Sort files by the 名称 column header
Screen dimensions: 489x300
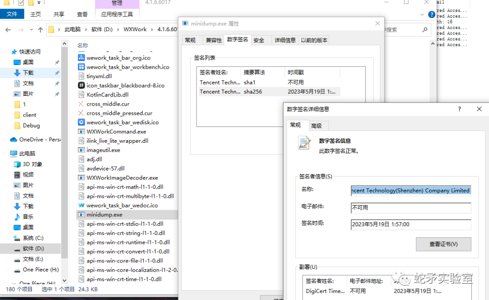pyautogui.click(x=83, y=46)
